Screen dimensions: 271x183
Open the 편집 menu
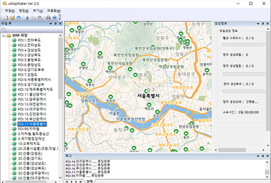[x=24, y=11]
